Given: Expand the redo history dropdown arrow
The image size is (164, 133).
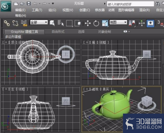Looking at the screenshot, I should 49,4.
